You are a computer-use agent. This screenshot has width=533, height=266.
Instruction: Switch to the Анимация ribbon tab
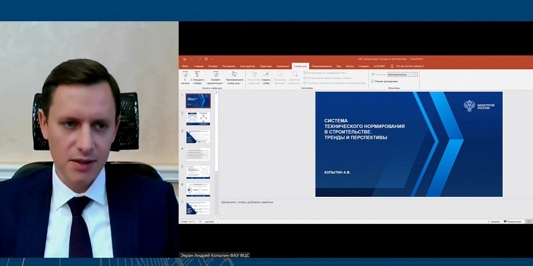pos(282,66)
